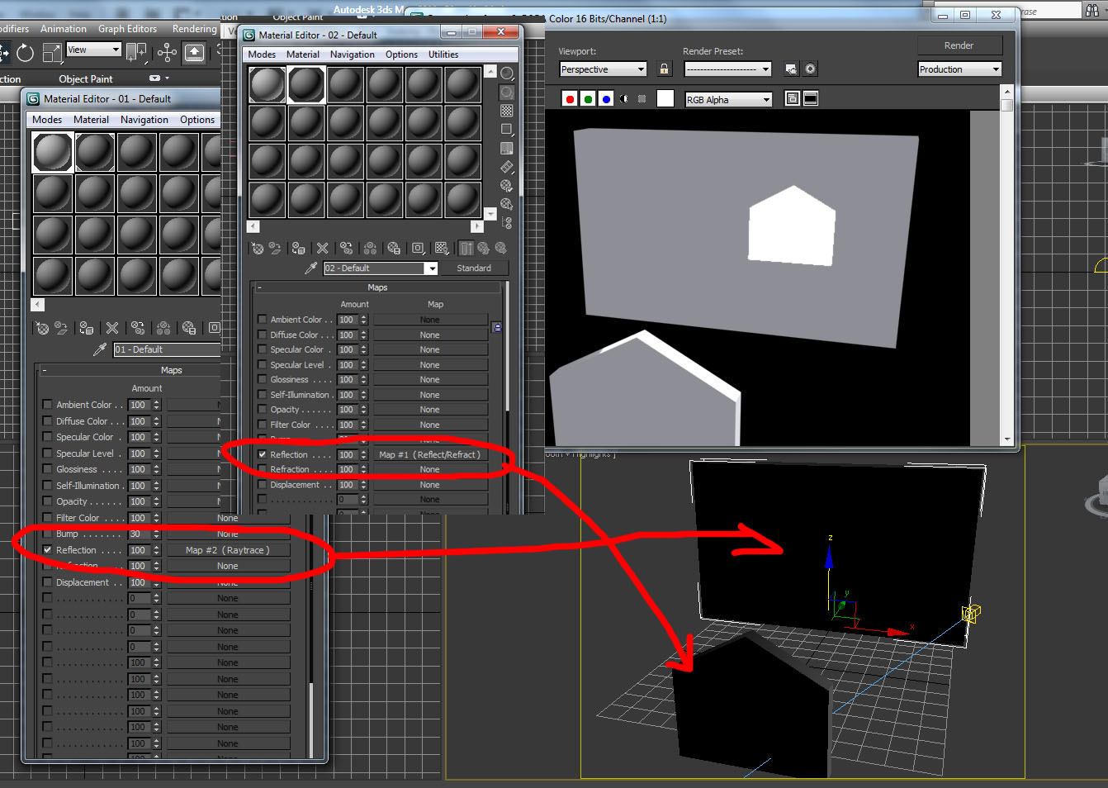
Task: Disable Reflection checkbox in 01 - Default maps
Action: [x=47, y=550]
